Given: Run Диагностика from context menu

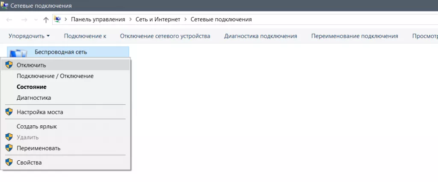Looking at the screenshot, I should 65,98.
